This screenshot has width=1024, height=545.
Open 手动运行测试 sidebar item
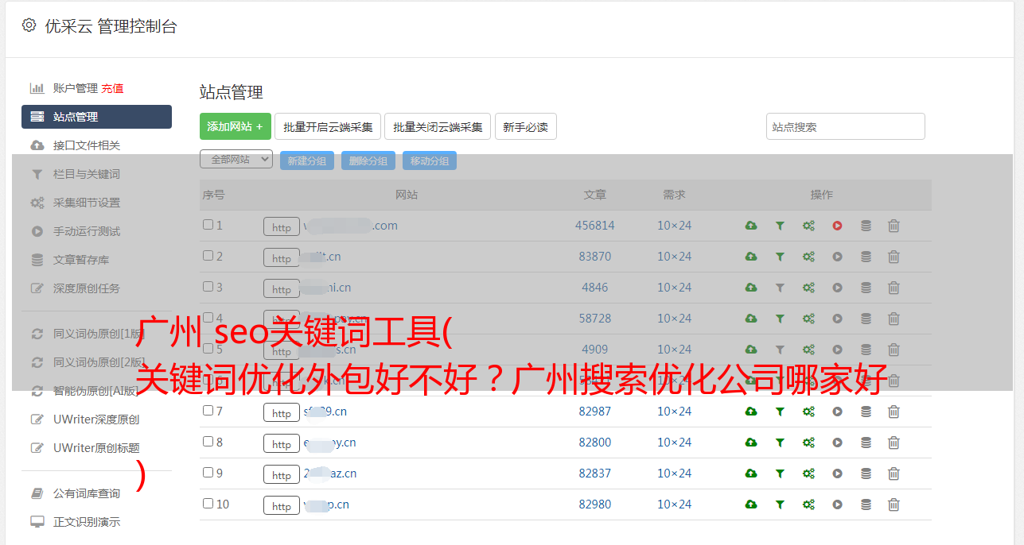(87, 231)
